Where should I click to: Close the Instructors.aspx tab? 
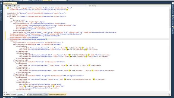(x=16, y=3)
